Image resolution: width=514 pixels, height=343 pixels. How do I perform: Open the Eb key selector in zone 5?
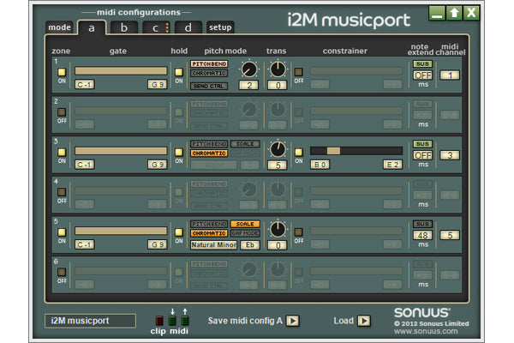click(x=248, y=244)
